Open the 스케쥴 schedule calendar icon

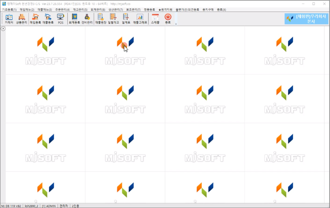click(x=155, y=19)
